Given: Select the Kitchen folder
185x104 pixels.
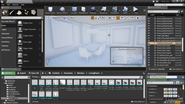Looking at the screenshot, I should click(x=12, y=96).
